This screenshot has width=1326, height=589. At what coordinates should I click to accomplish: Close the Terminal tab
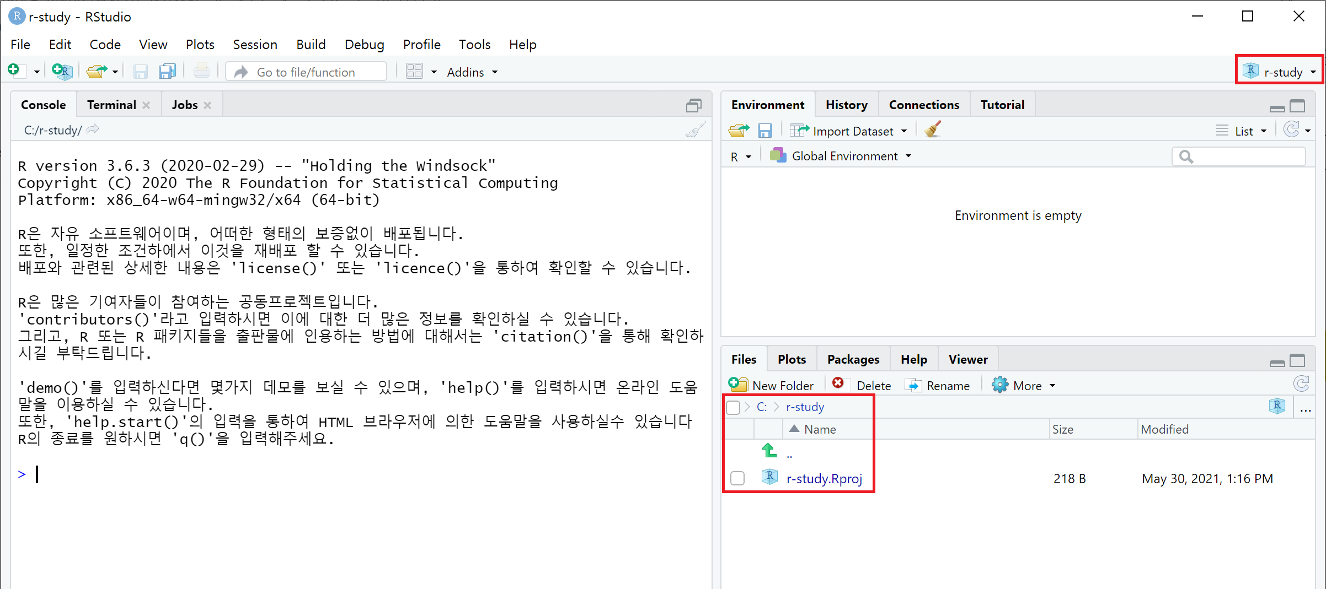point(146,105)
